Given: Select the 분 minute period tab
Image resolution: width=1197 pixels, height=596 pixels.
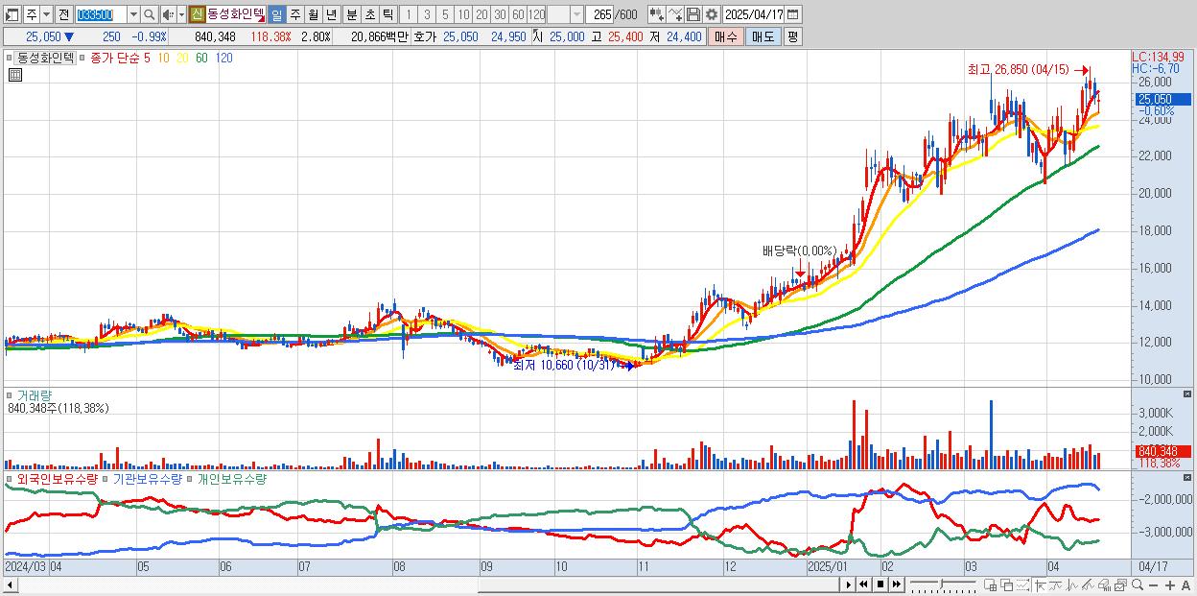Looking at the screenshot, I should point(351,14).
